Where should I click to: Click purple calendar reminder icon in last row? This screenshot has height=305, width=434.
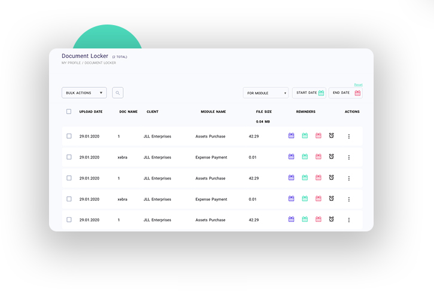(x=291, y=219)
